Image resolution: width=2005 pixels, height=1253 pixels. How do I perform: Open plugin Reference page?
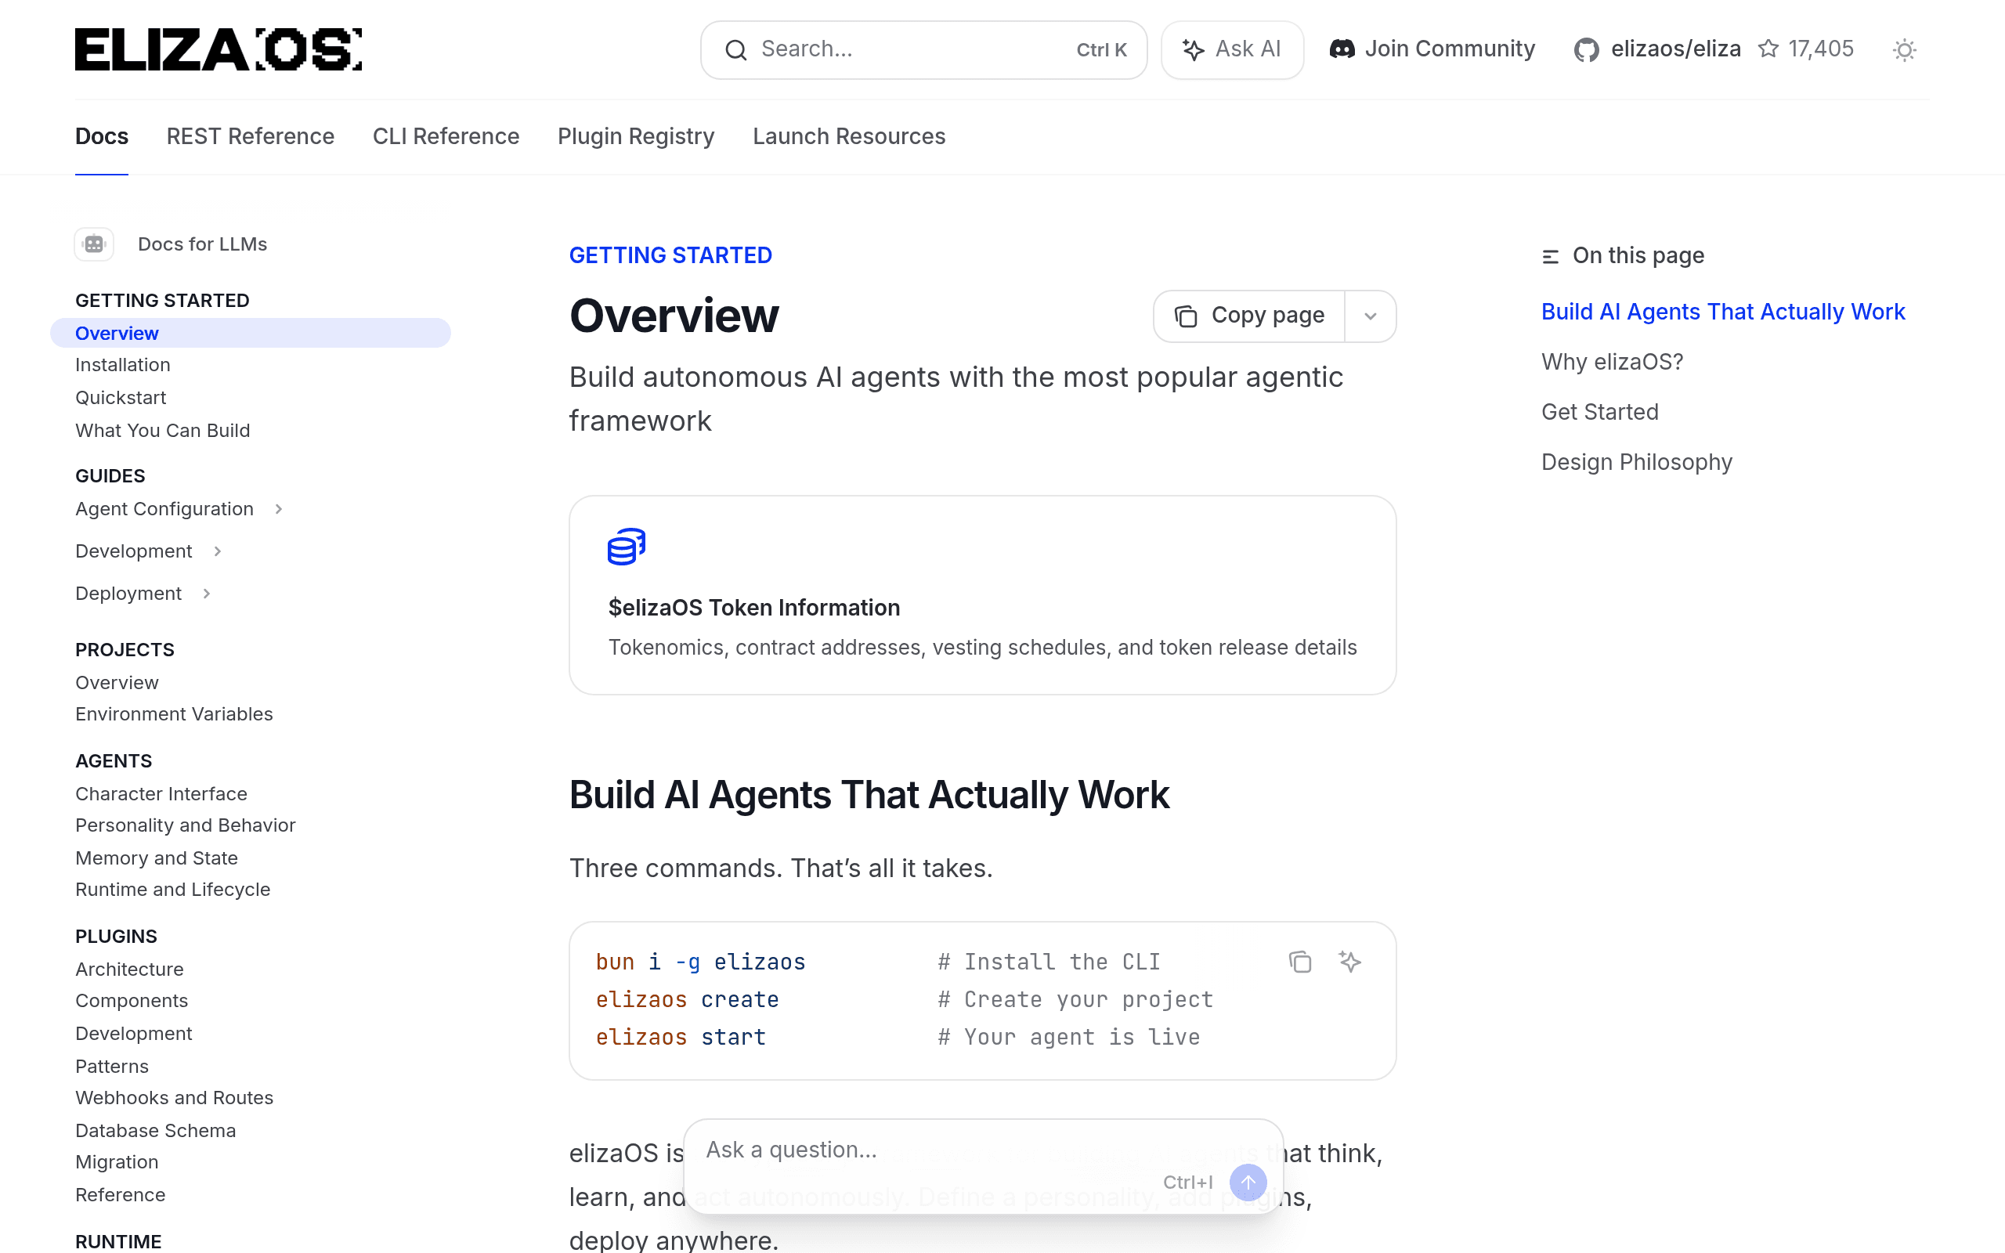coord(120,1195)
